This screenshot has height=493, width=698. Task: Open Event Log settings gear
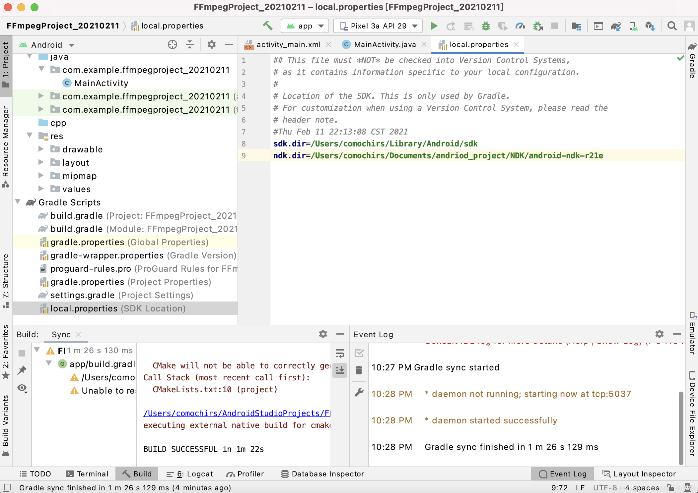click(660, 334)
